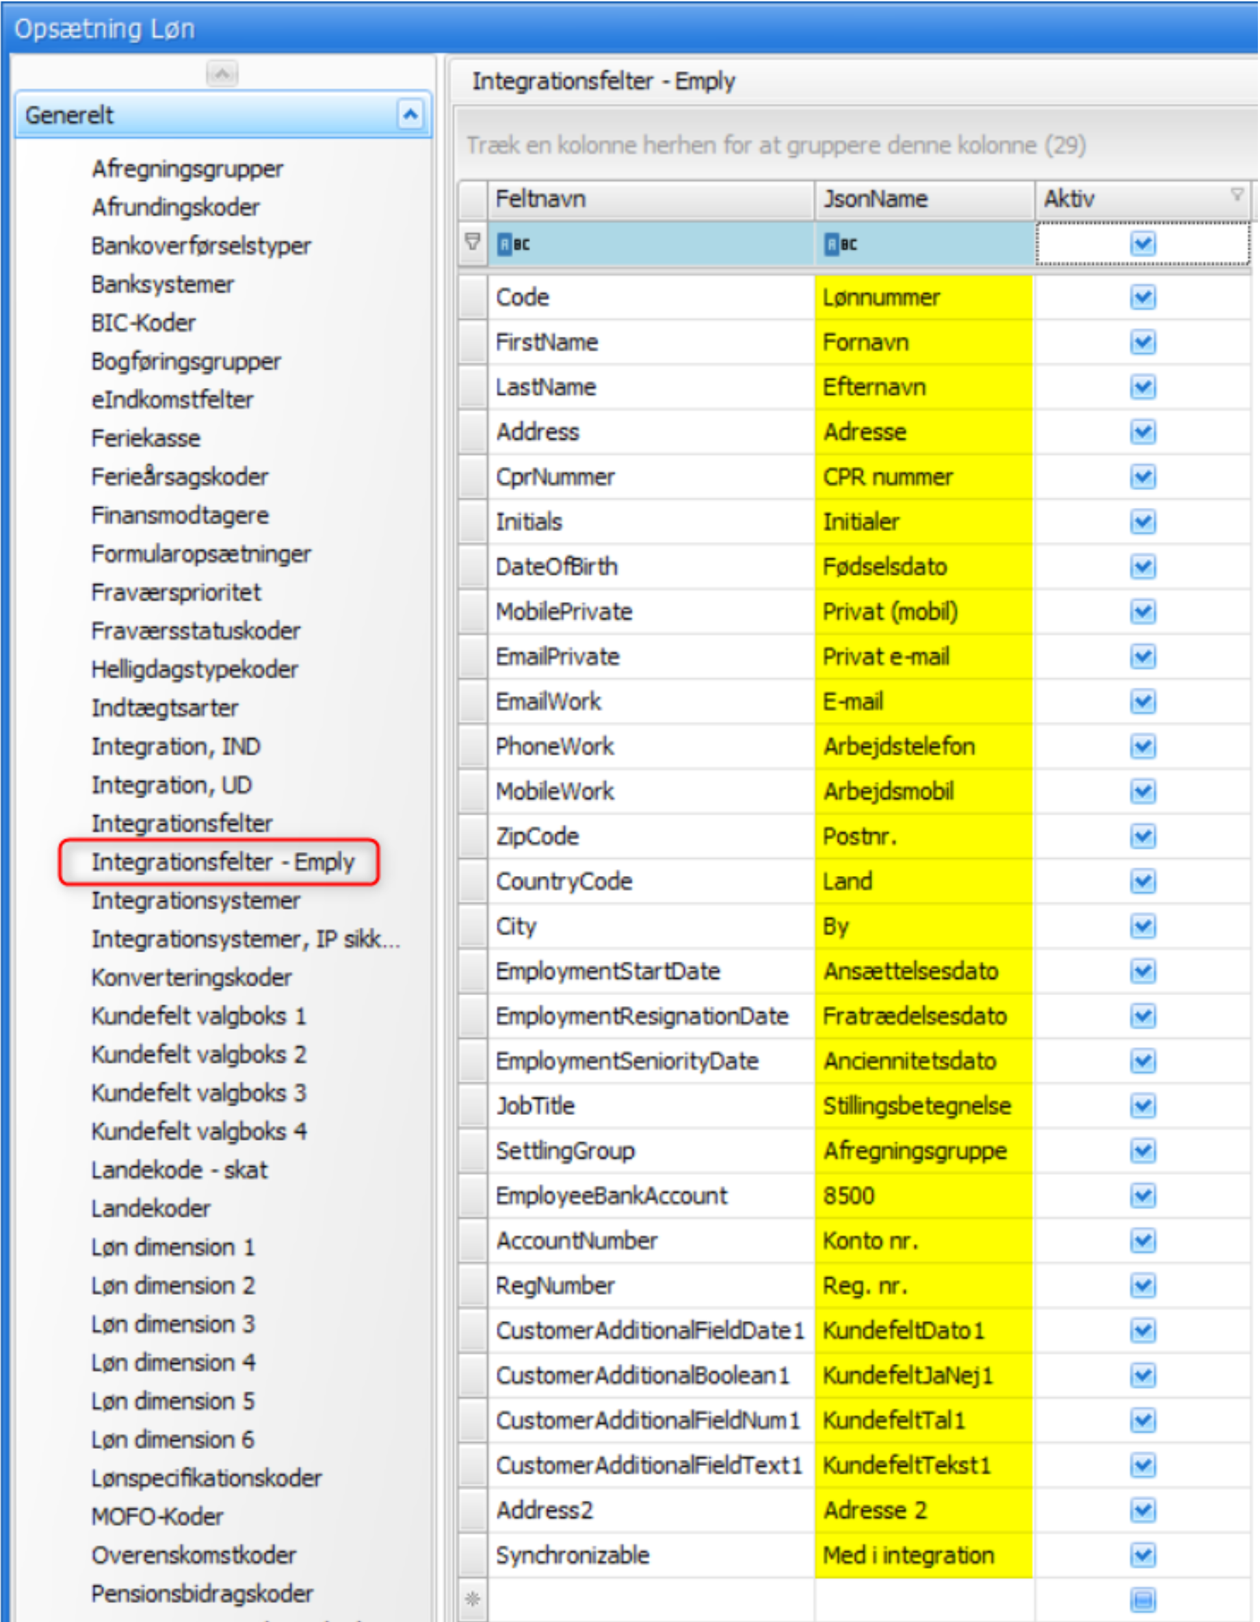Click the ABC filter icon under Feltnavn

513,244
